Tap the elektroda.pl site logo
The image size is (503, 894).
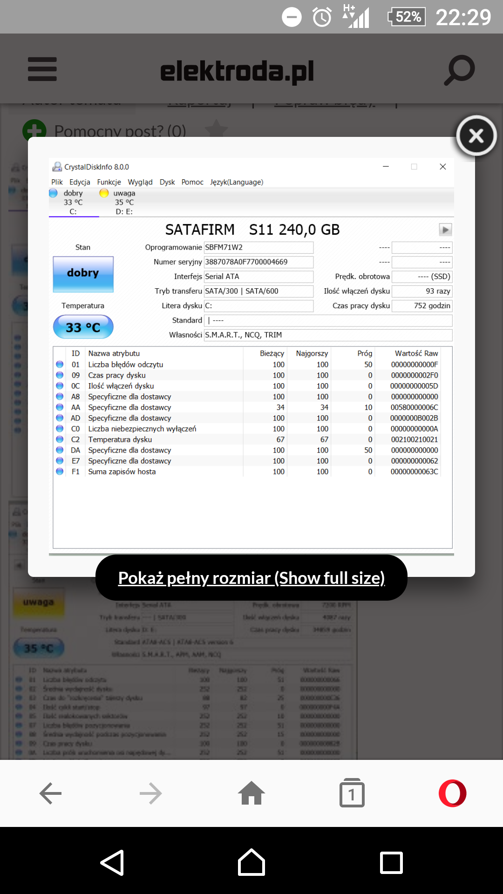click(x=237, y=71)
